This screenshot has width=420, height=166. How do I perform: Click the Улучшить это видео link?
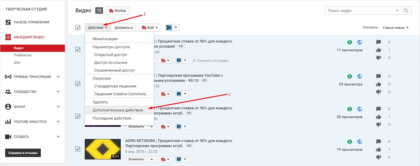[210, 61]
